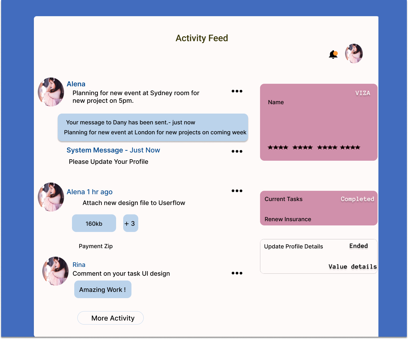Toggle the Ended status on Update Profile Details
The height and width of the screenshot is (339, 408).
359,246
